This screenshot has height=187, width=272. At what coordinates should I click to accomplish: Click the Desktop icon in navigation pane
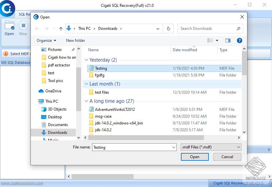tap(44, 117)
